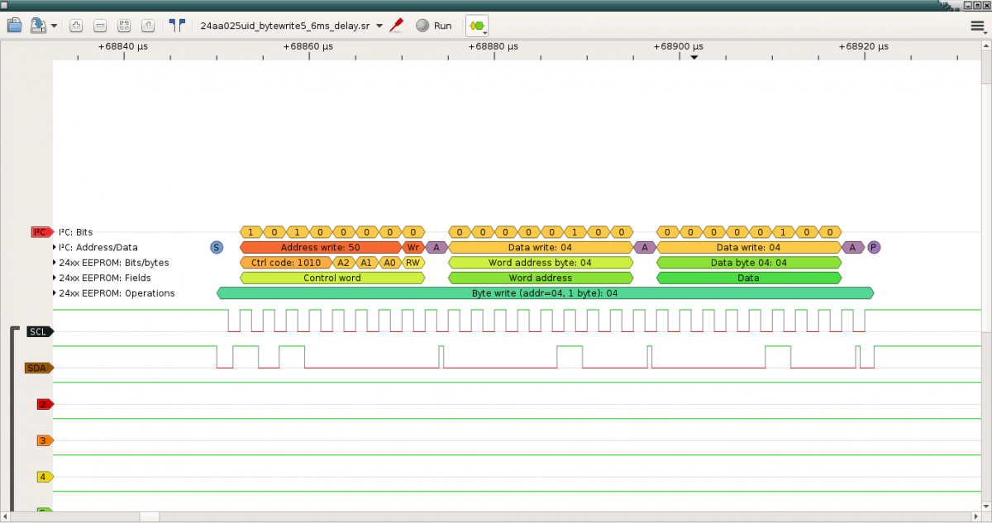The height and width of the screenshot is (523, 992).
Task: Click the vertical scrollbar down arrow
Action: [986, 505]
